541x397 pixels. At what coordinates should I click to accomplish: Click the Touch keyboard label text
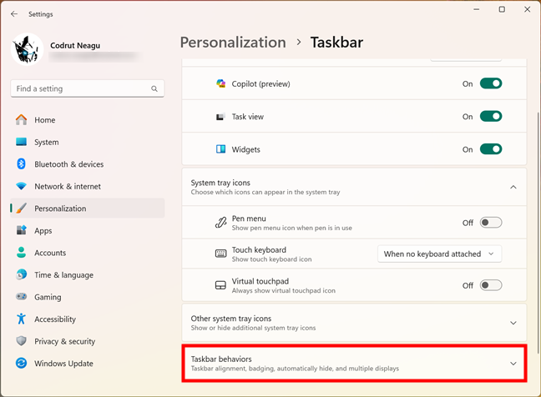coord(259,250)
